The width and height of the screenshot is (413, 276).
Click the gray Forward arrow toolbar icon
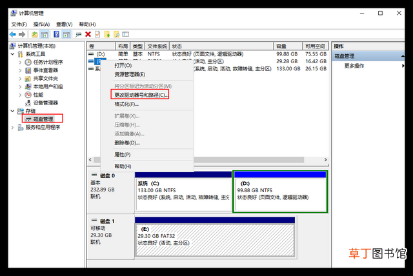(x=22, y=34)
